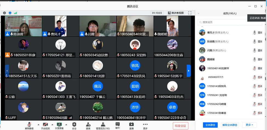Check the green network signal icon

15,13
